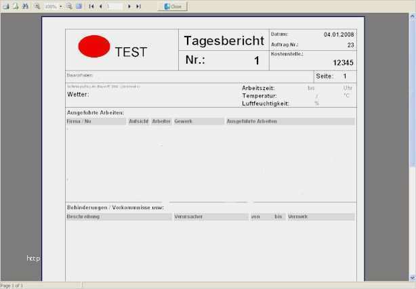416x289 pixels.
Task: Click the Arbeitszeit: label
Action: pos(258,88)
